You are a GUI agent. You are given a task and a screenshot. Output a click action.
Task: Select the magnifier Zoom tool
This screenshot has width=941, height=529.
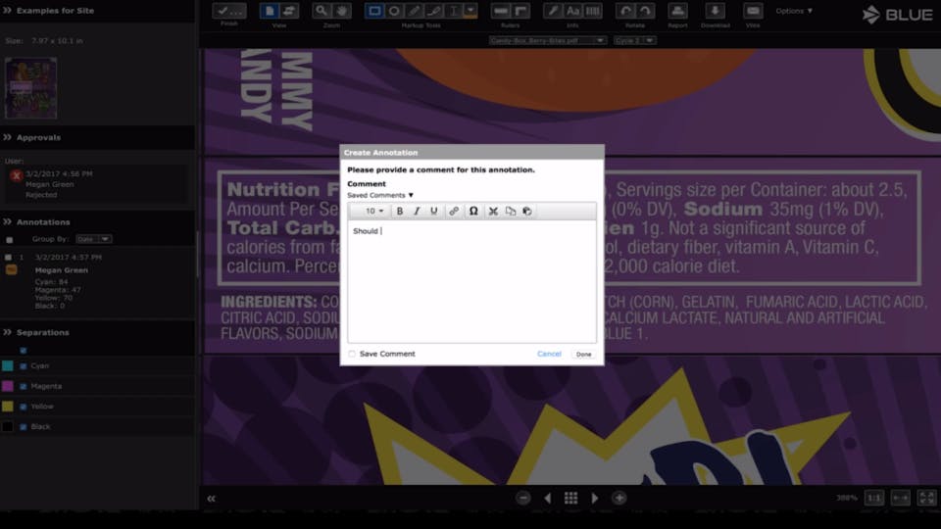(322, 11)
